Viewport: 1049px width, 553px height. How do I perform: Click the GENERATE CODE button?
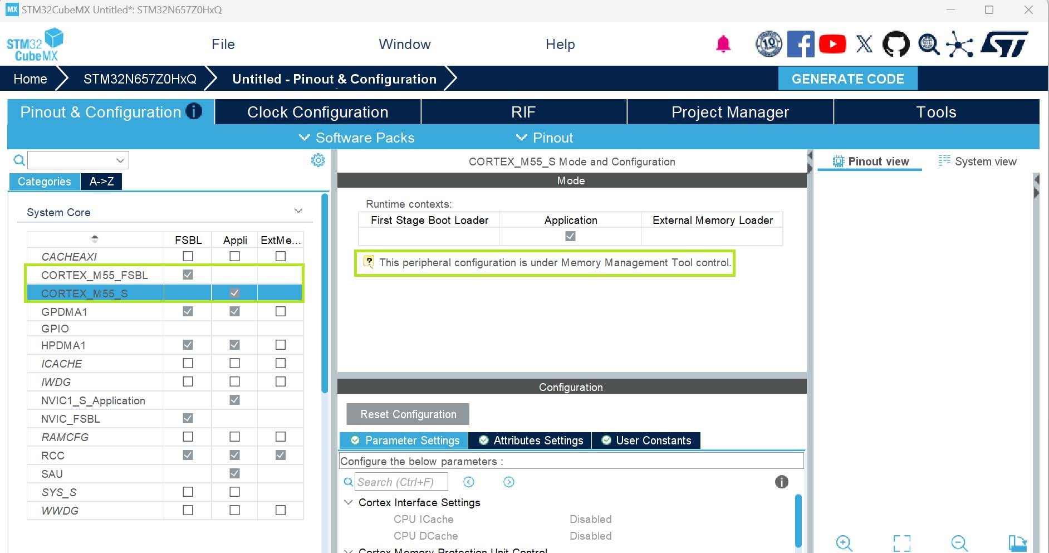point(847,79)
